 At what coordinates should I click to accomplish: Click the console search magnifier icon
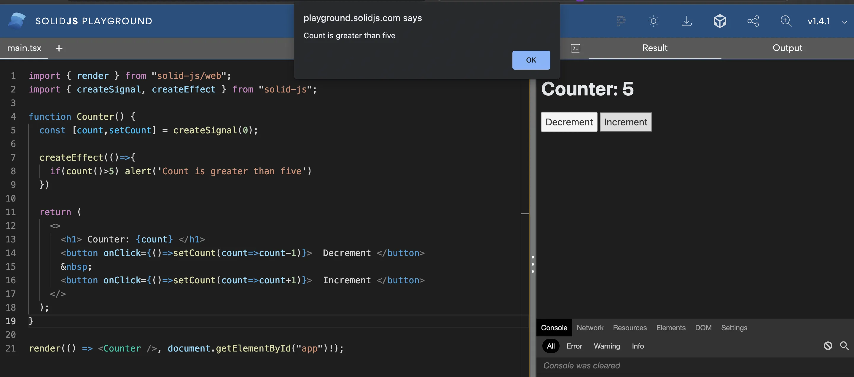coord(845,346)
